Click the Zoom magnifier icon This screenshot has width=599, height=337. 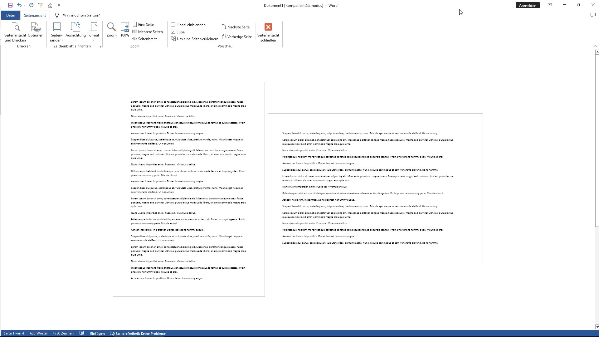point(111,30)
